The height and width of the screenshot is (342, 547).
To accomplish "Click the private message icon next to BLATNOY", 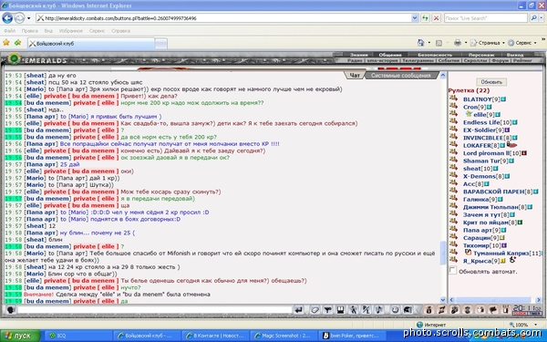I will point(453,98).
